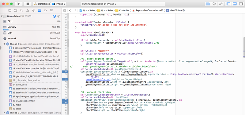
Task: Click the Run (play) button
Action: [x=19, y=4]
